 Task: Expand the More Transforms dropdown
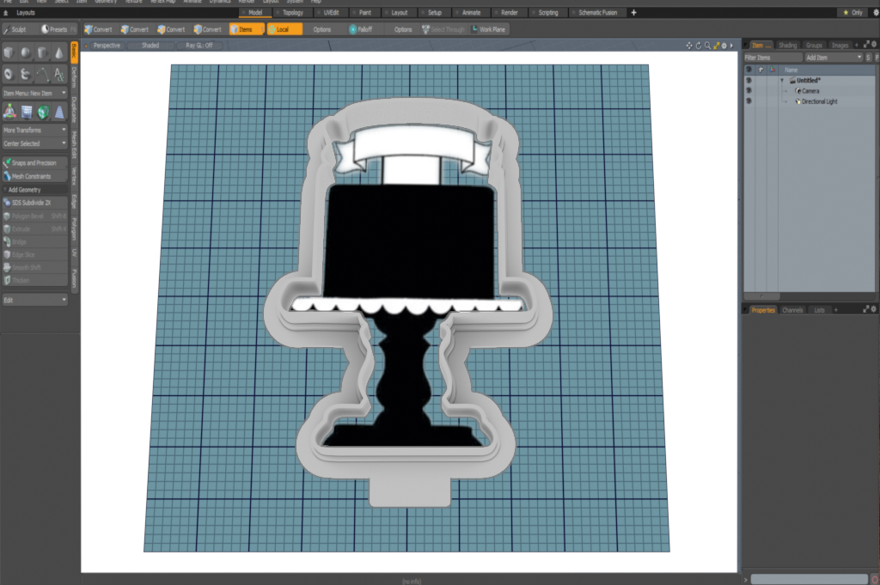(34, 130)
